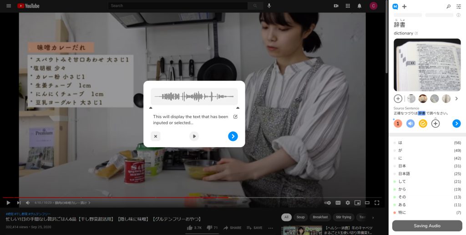This screenshot has width=466, height=235.
Task: Open the YouTube hamburger guide menu
Action: click(9, 6)
